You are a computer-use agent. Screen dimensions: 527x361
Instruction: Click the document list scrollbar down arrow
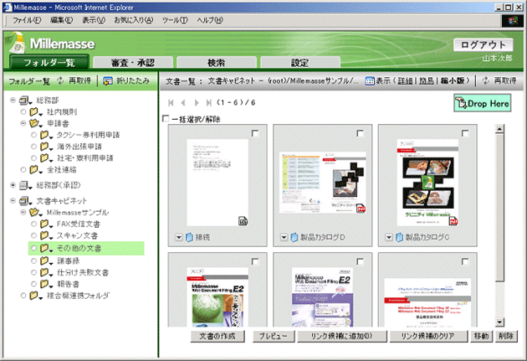[x=499, y=322]
